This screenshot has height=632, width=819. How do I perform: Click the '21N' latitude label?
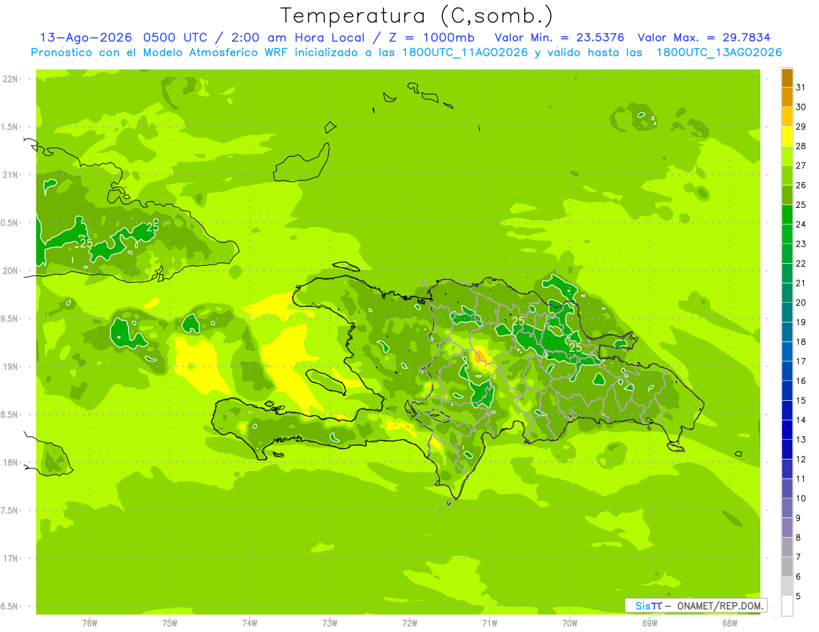pos(10,175)
